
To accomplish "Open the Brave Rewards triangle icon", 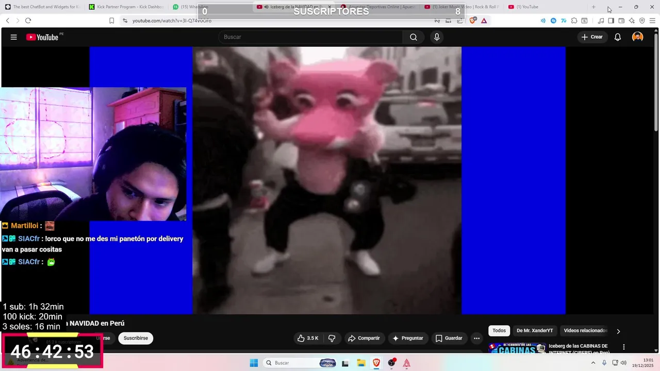I will 484,21.
